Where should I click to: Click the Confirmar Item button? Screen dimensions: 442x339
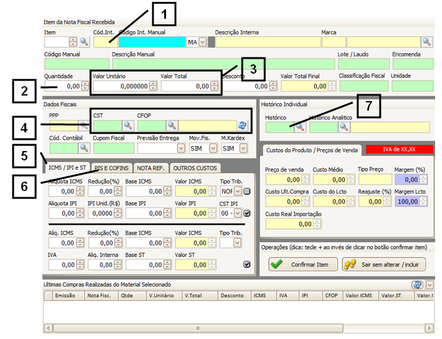303,264
